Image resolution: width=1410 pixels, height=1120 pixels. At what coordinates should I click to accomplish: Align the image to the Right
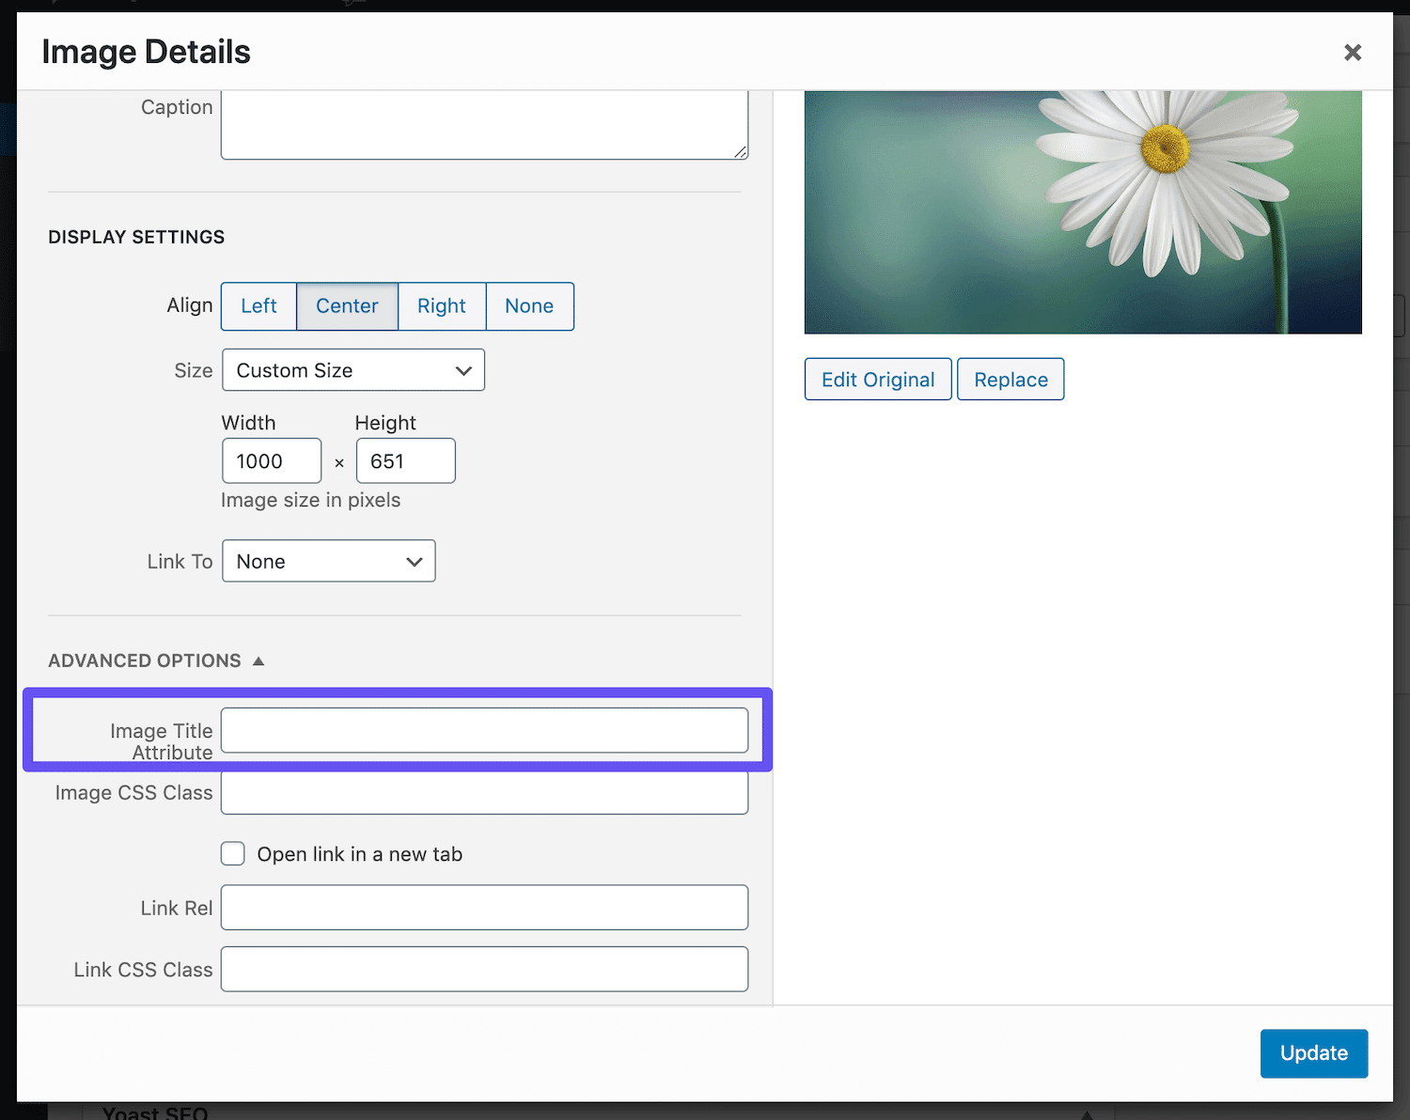441,306
